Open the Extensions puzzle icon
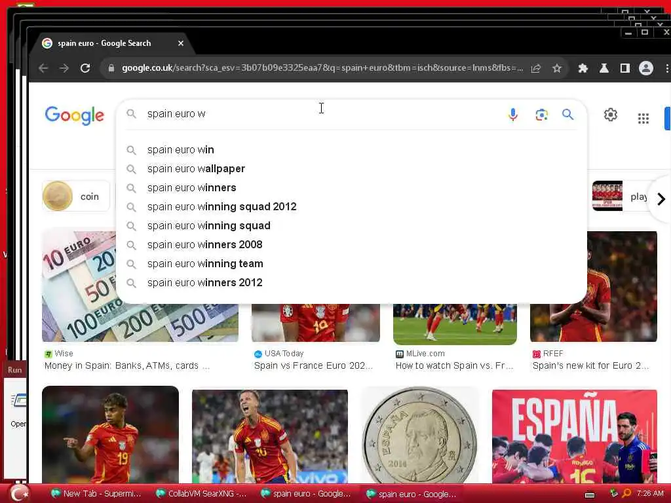The height and width of the screenshot is (503, 671). click(x=583, y=68)
